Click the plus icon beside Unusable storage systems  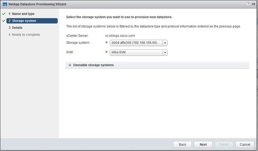pyautogui.click(x=70, y=65)
